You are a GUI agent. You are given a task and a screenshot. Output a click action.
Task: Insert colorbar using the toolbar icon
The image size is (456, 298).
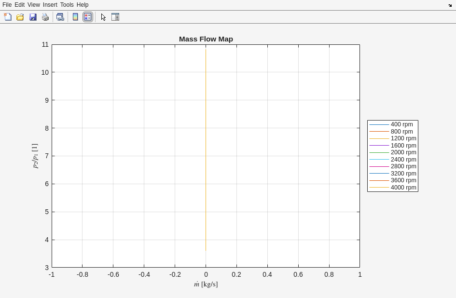pos(75,17)
